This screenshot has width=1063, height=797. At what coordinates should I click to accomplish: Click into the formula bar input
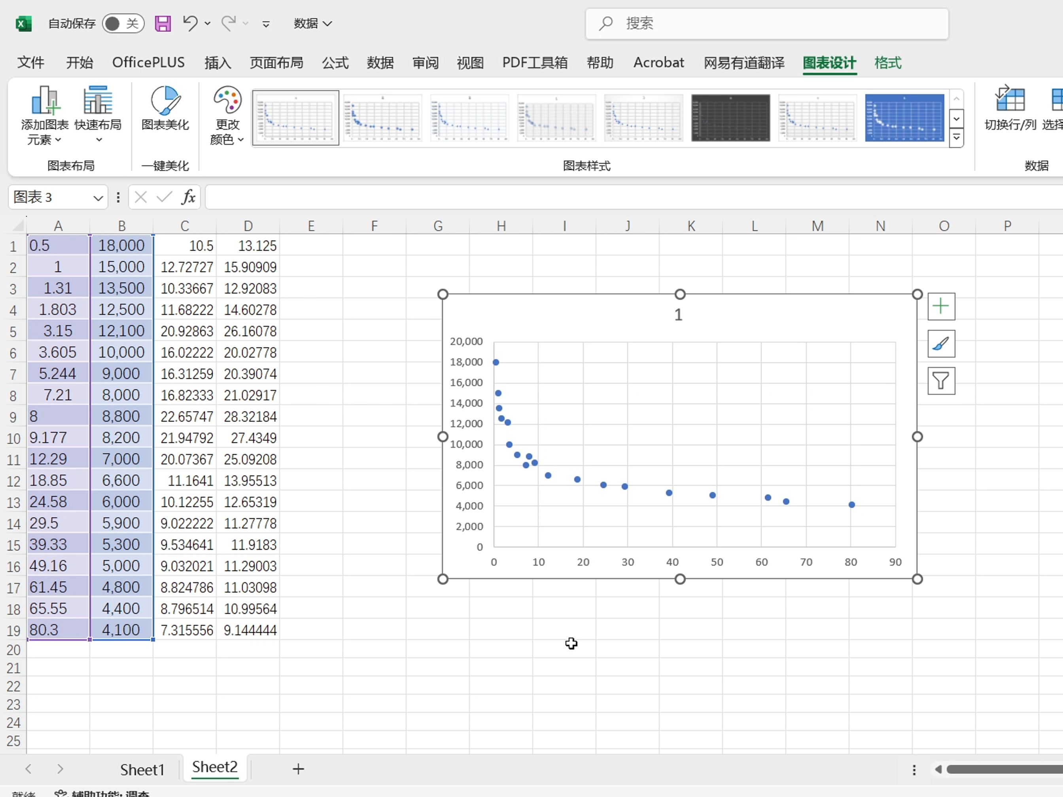634,197
